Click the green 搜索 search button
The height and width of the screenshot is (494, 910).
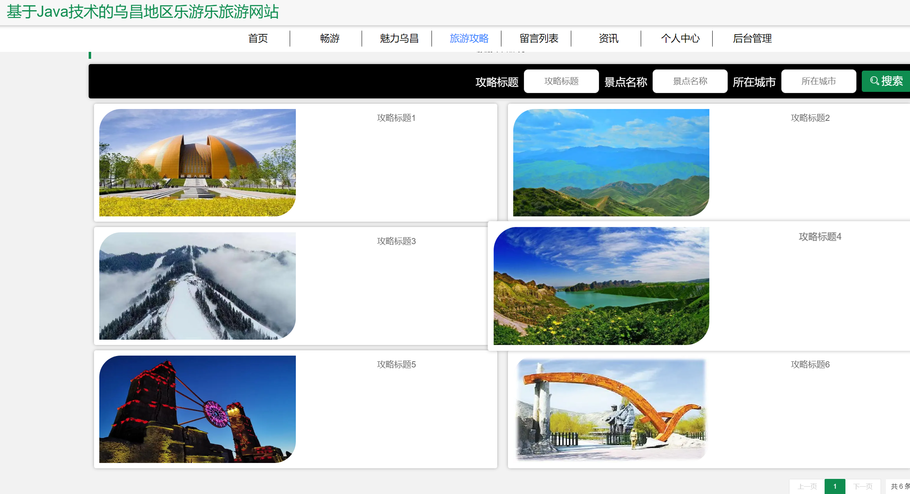(x=886, y=81)
